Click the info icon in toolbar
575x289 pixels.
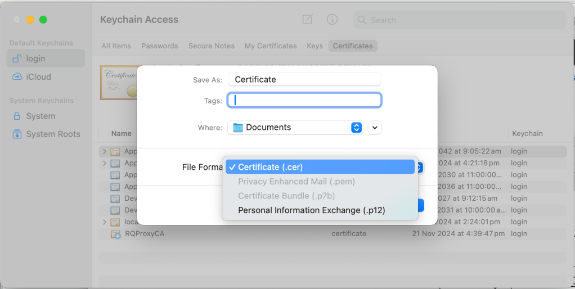click(x=332, y=20)
